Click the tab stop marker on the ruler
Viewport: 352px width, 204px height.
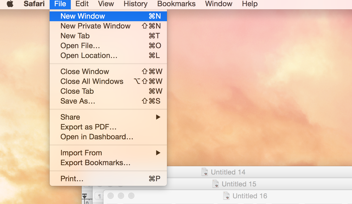[x=85, y=196]
